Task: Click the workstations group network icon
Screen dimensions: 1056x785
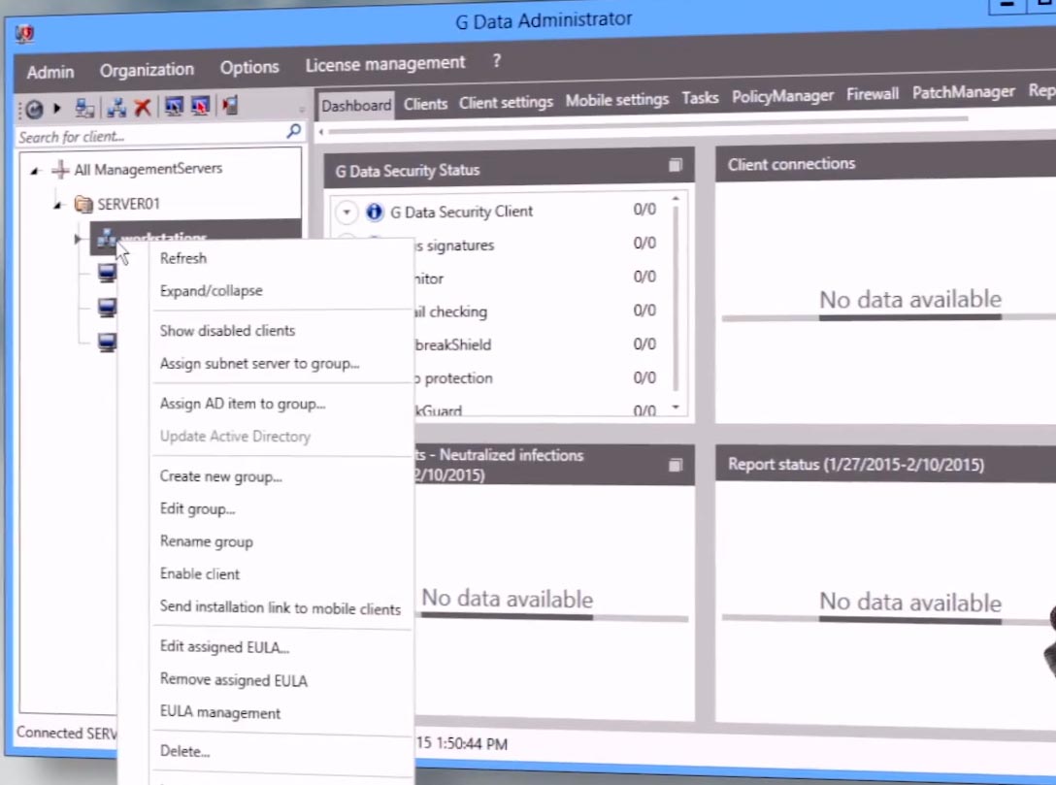Action: (106, 237)
